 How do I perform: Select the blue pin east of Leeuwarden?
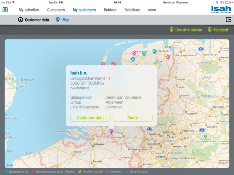point(144,54)
